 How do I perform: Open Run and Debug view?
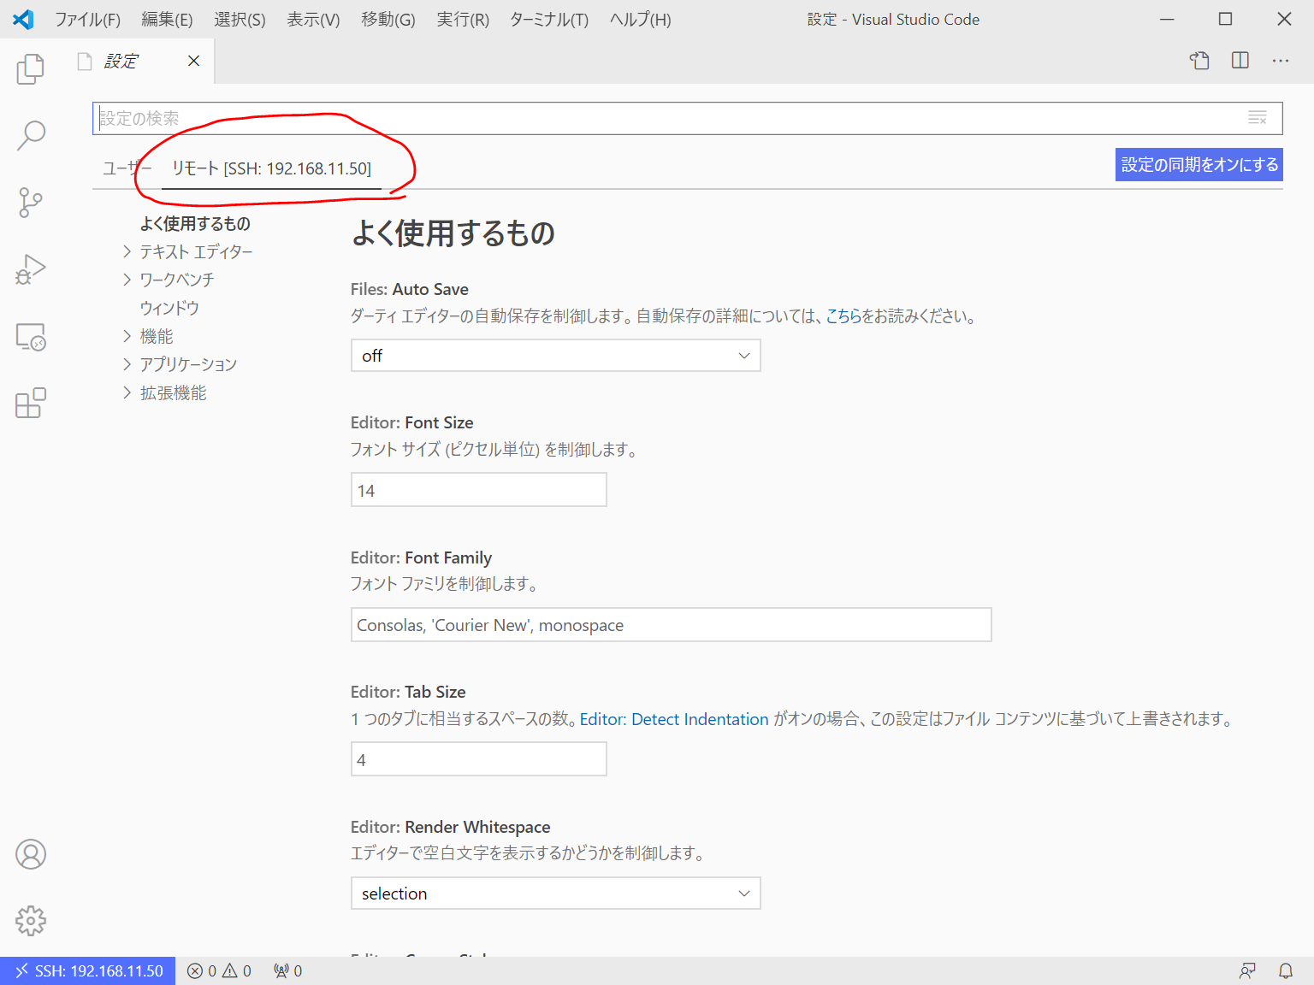(31, 269)
